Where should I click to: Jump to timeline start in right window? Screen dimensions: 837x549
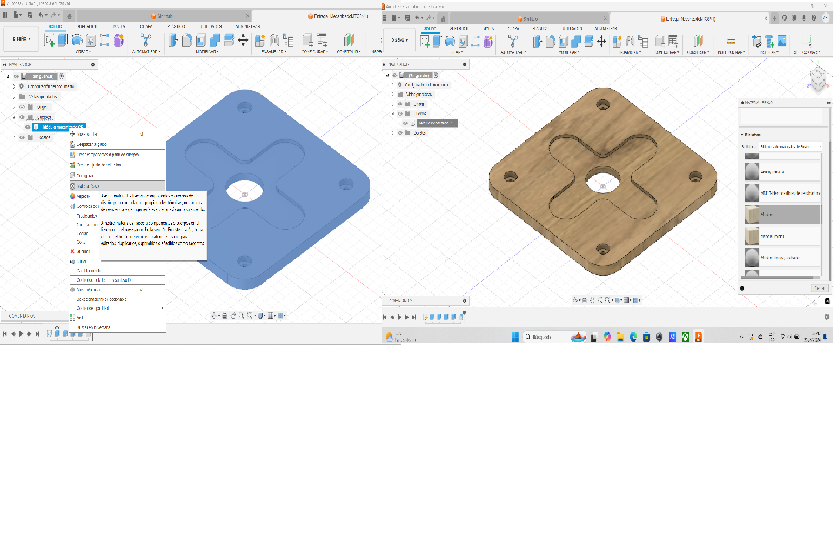point(385,317)
